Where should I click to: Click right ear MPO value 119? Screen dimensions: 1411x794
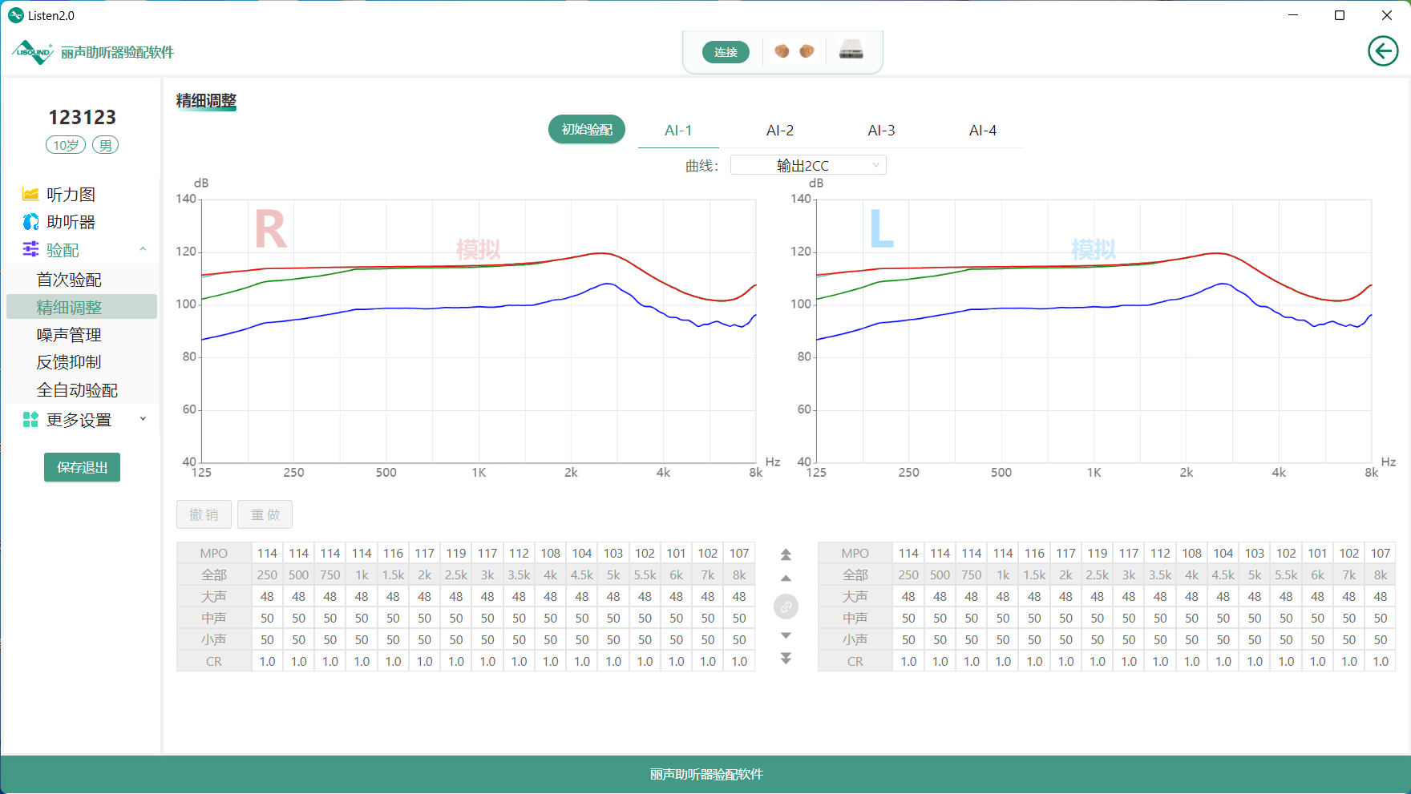[x=456, y=554]
